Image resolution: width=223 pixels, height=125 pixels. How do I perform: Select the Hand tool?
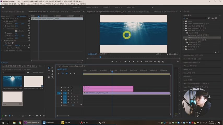(x=49, y=77)
